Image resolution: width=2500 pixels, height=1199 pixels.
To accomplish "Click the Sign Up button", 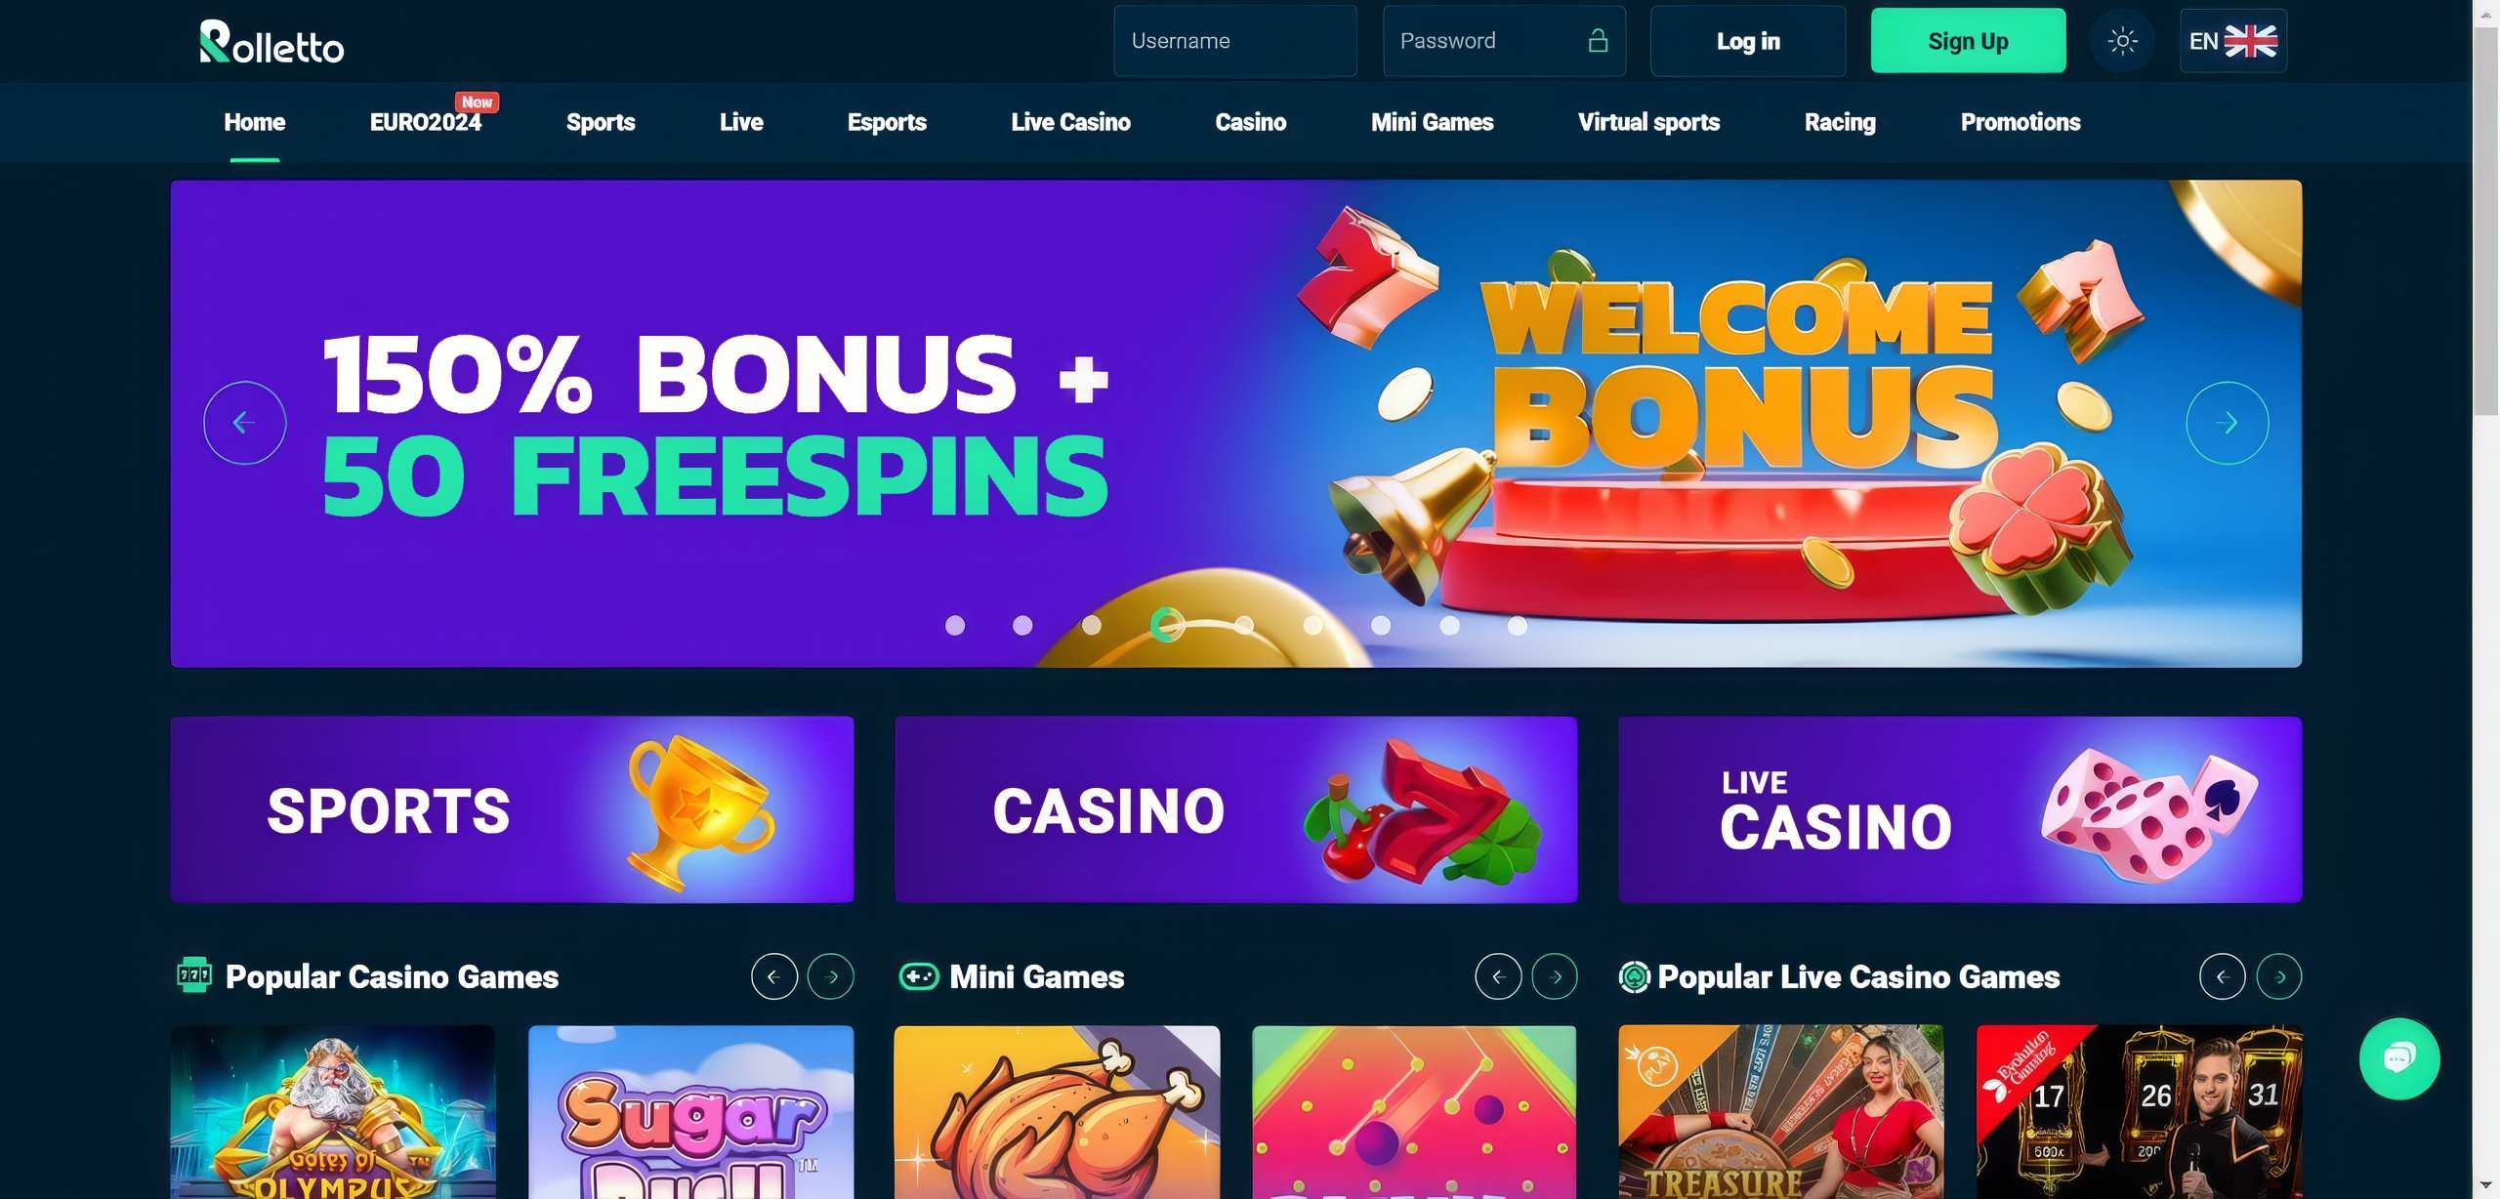I will pyautogui.click(x=1968, y=41).
